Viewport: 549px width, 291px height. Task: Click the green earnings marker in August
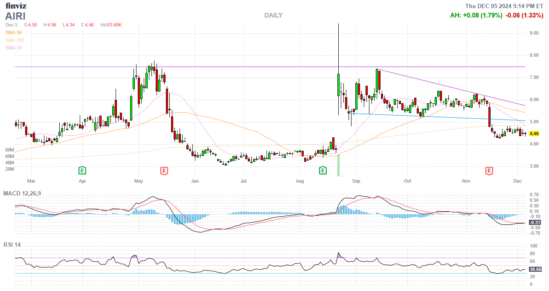pyautogui.click(x=323, y=171)
